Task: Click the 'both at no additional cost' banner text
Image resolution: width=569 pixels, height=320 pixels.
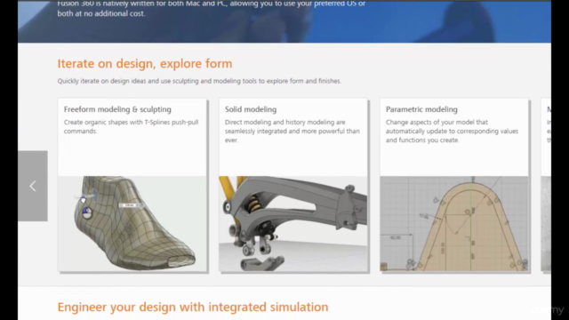Action: pyautogui.click(x=101, y=13)
